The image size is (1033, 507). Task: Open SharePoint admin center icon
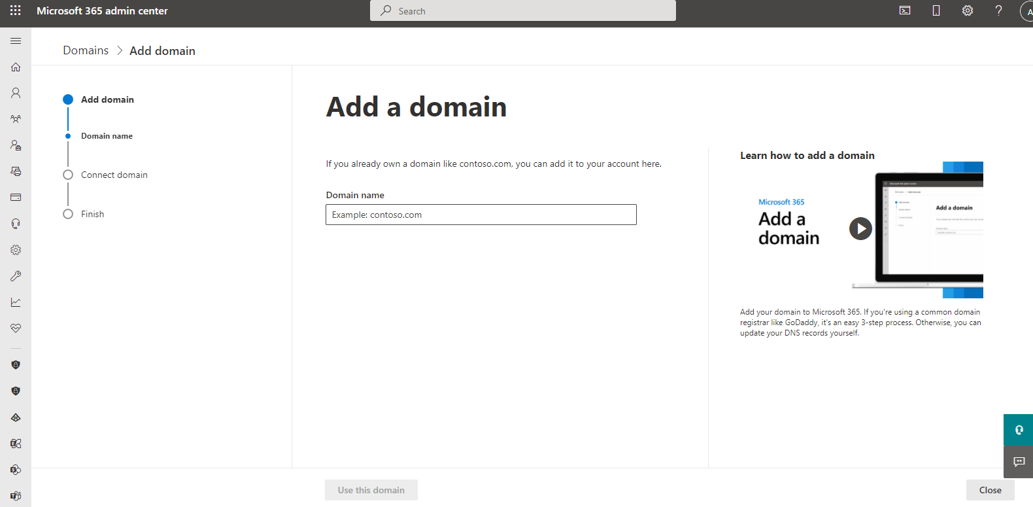tap(16, 470)
